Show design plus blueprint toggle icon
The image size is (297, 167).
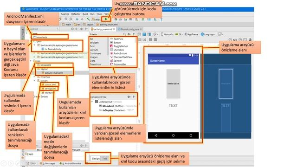coord(149,34)
